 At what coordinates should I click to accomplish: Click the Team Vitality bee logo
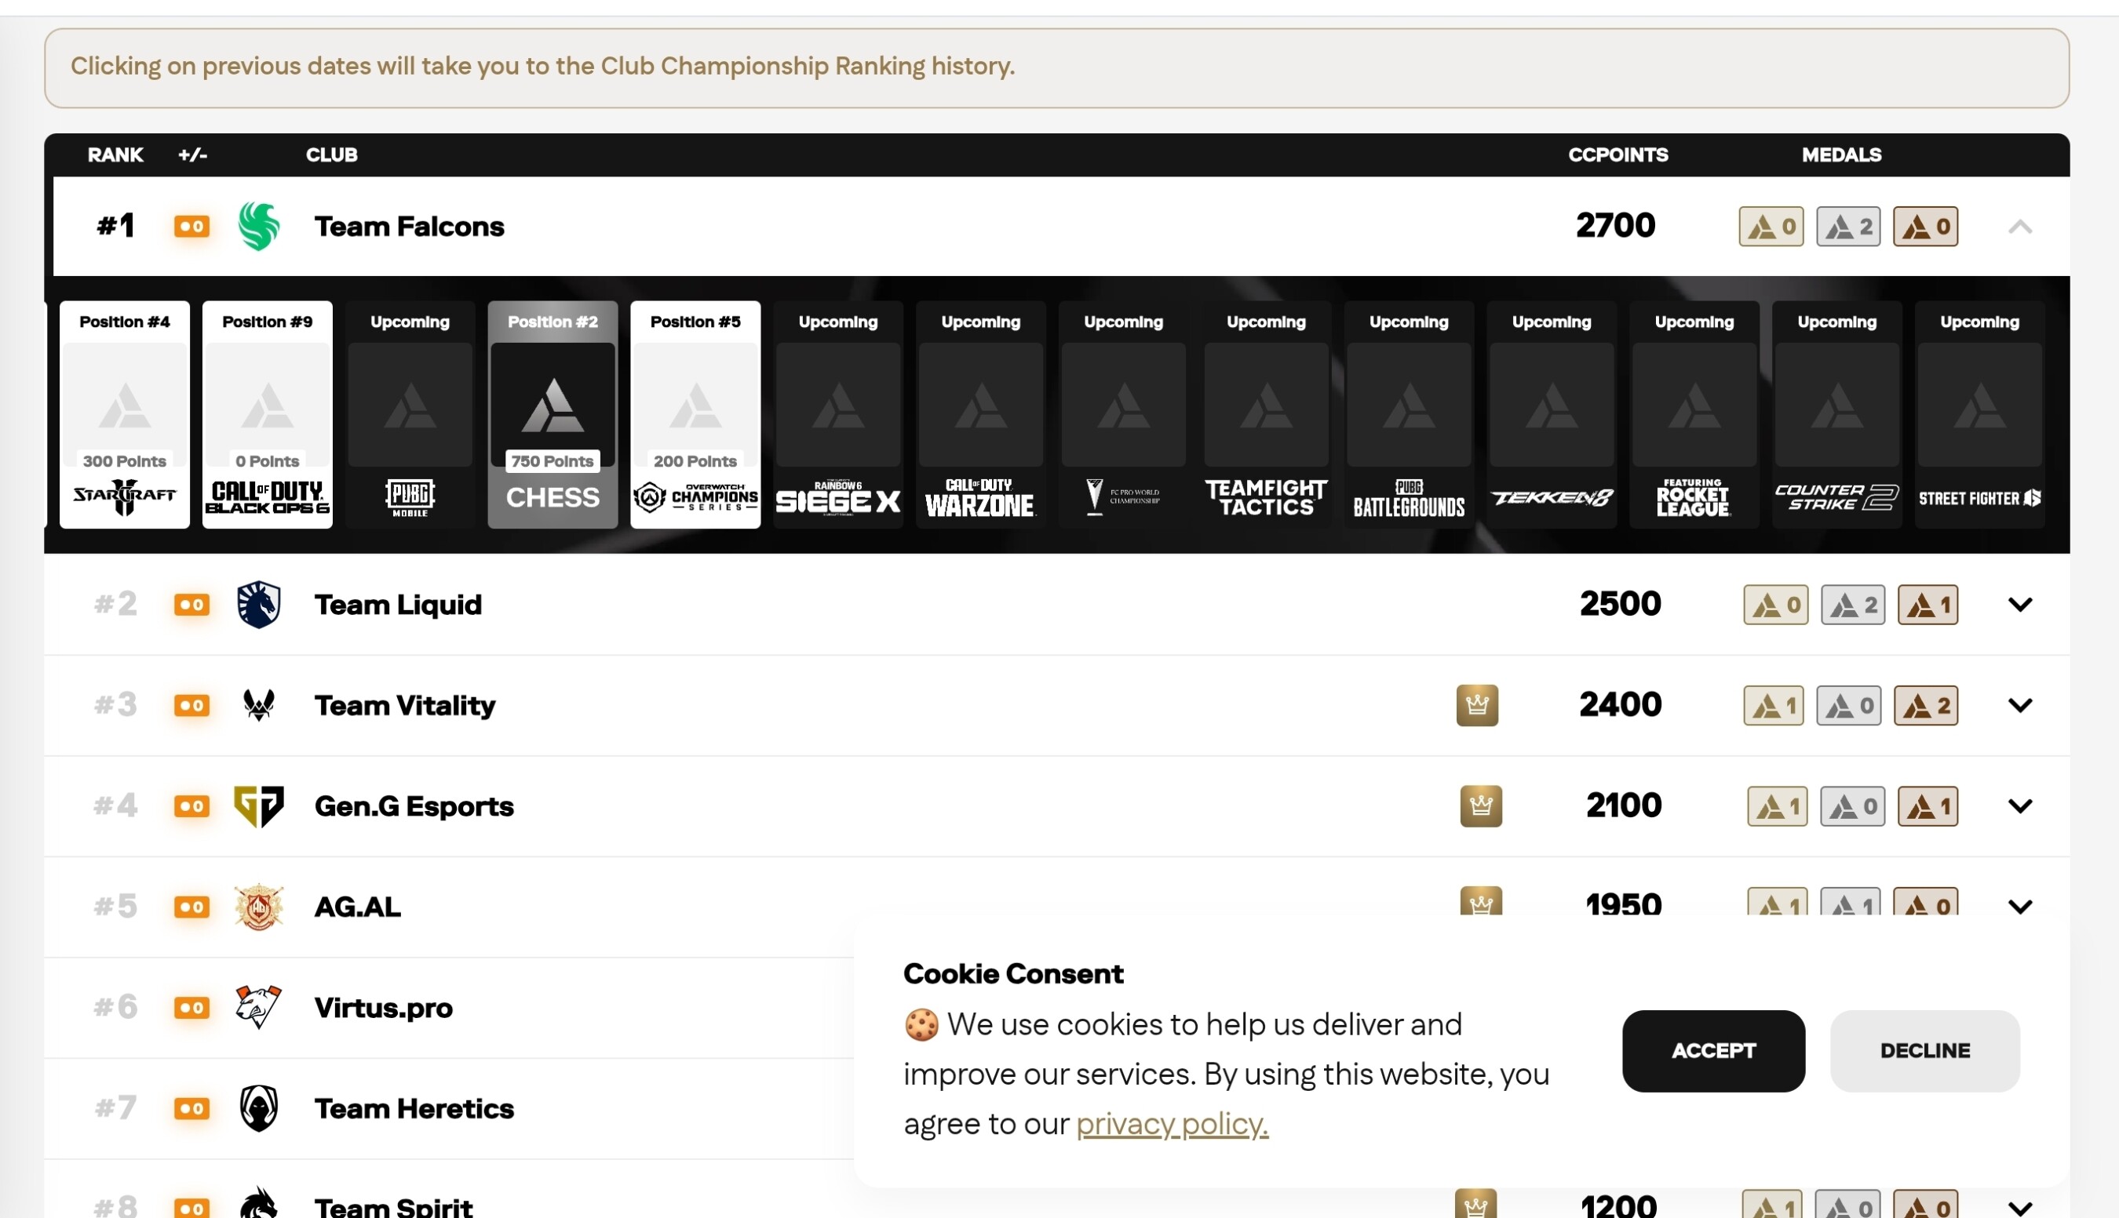coord(259,704)
